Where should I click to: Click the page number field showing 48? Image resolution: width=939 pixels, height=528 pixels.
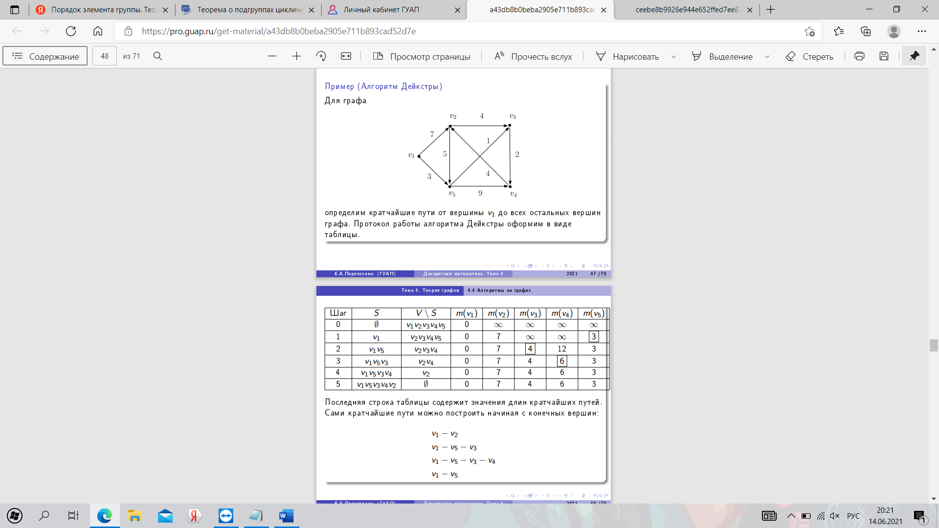[105, 56]
